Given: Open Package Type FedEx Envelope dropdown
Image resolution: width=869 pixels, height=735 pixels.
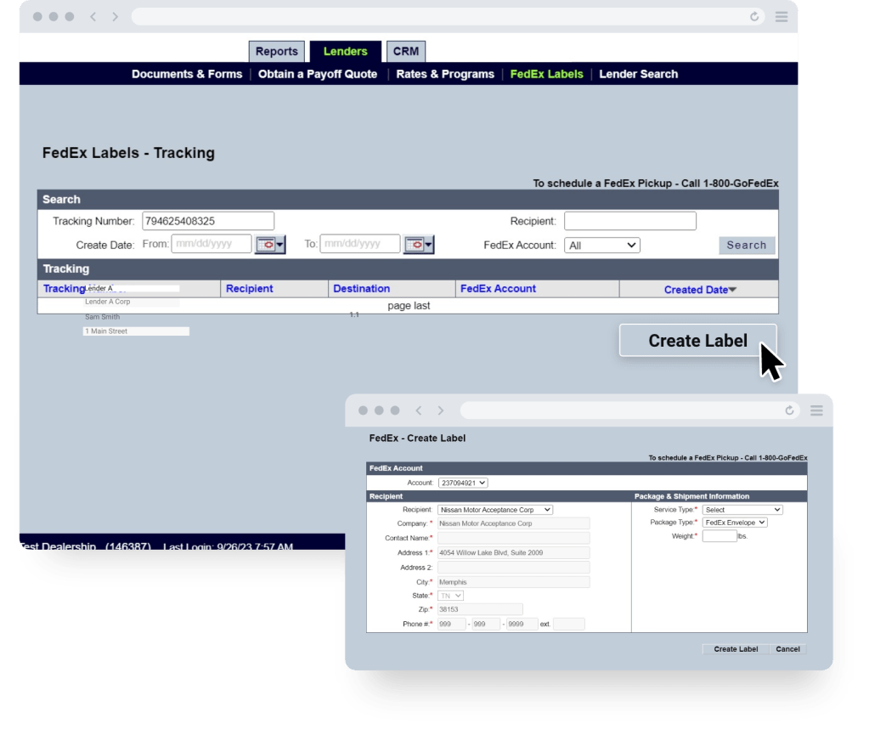Looking at the screenshot, I should pos(734,523).
